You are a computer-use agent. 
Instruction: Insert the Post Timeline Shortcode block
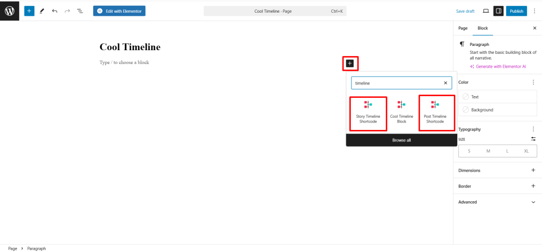(435, 113)
